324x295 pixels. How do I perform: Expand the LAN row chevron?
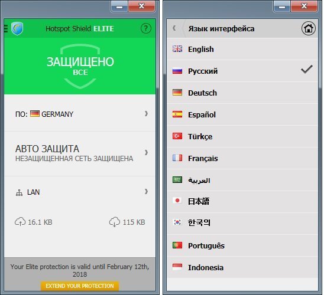coord(146,192)
